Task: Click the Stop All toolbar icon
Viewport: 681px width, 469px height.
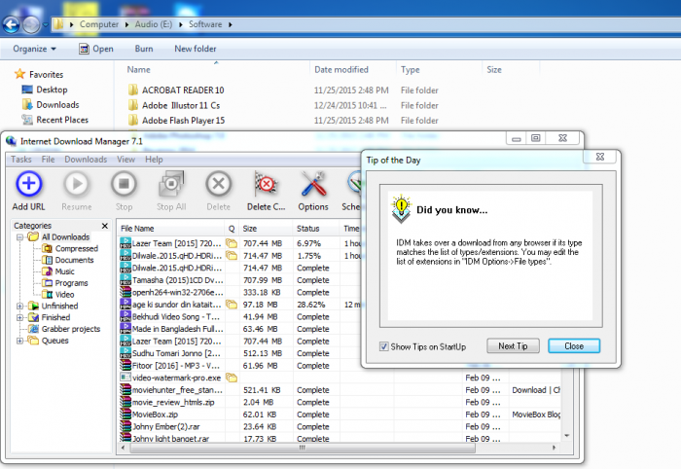Action: click(171, 184)
